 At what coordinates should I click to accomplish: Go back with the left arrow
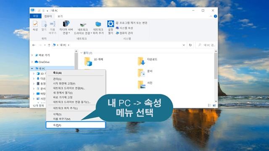click(x=34, y=45)
